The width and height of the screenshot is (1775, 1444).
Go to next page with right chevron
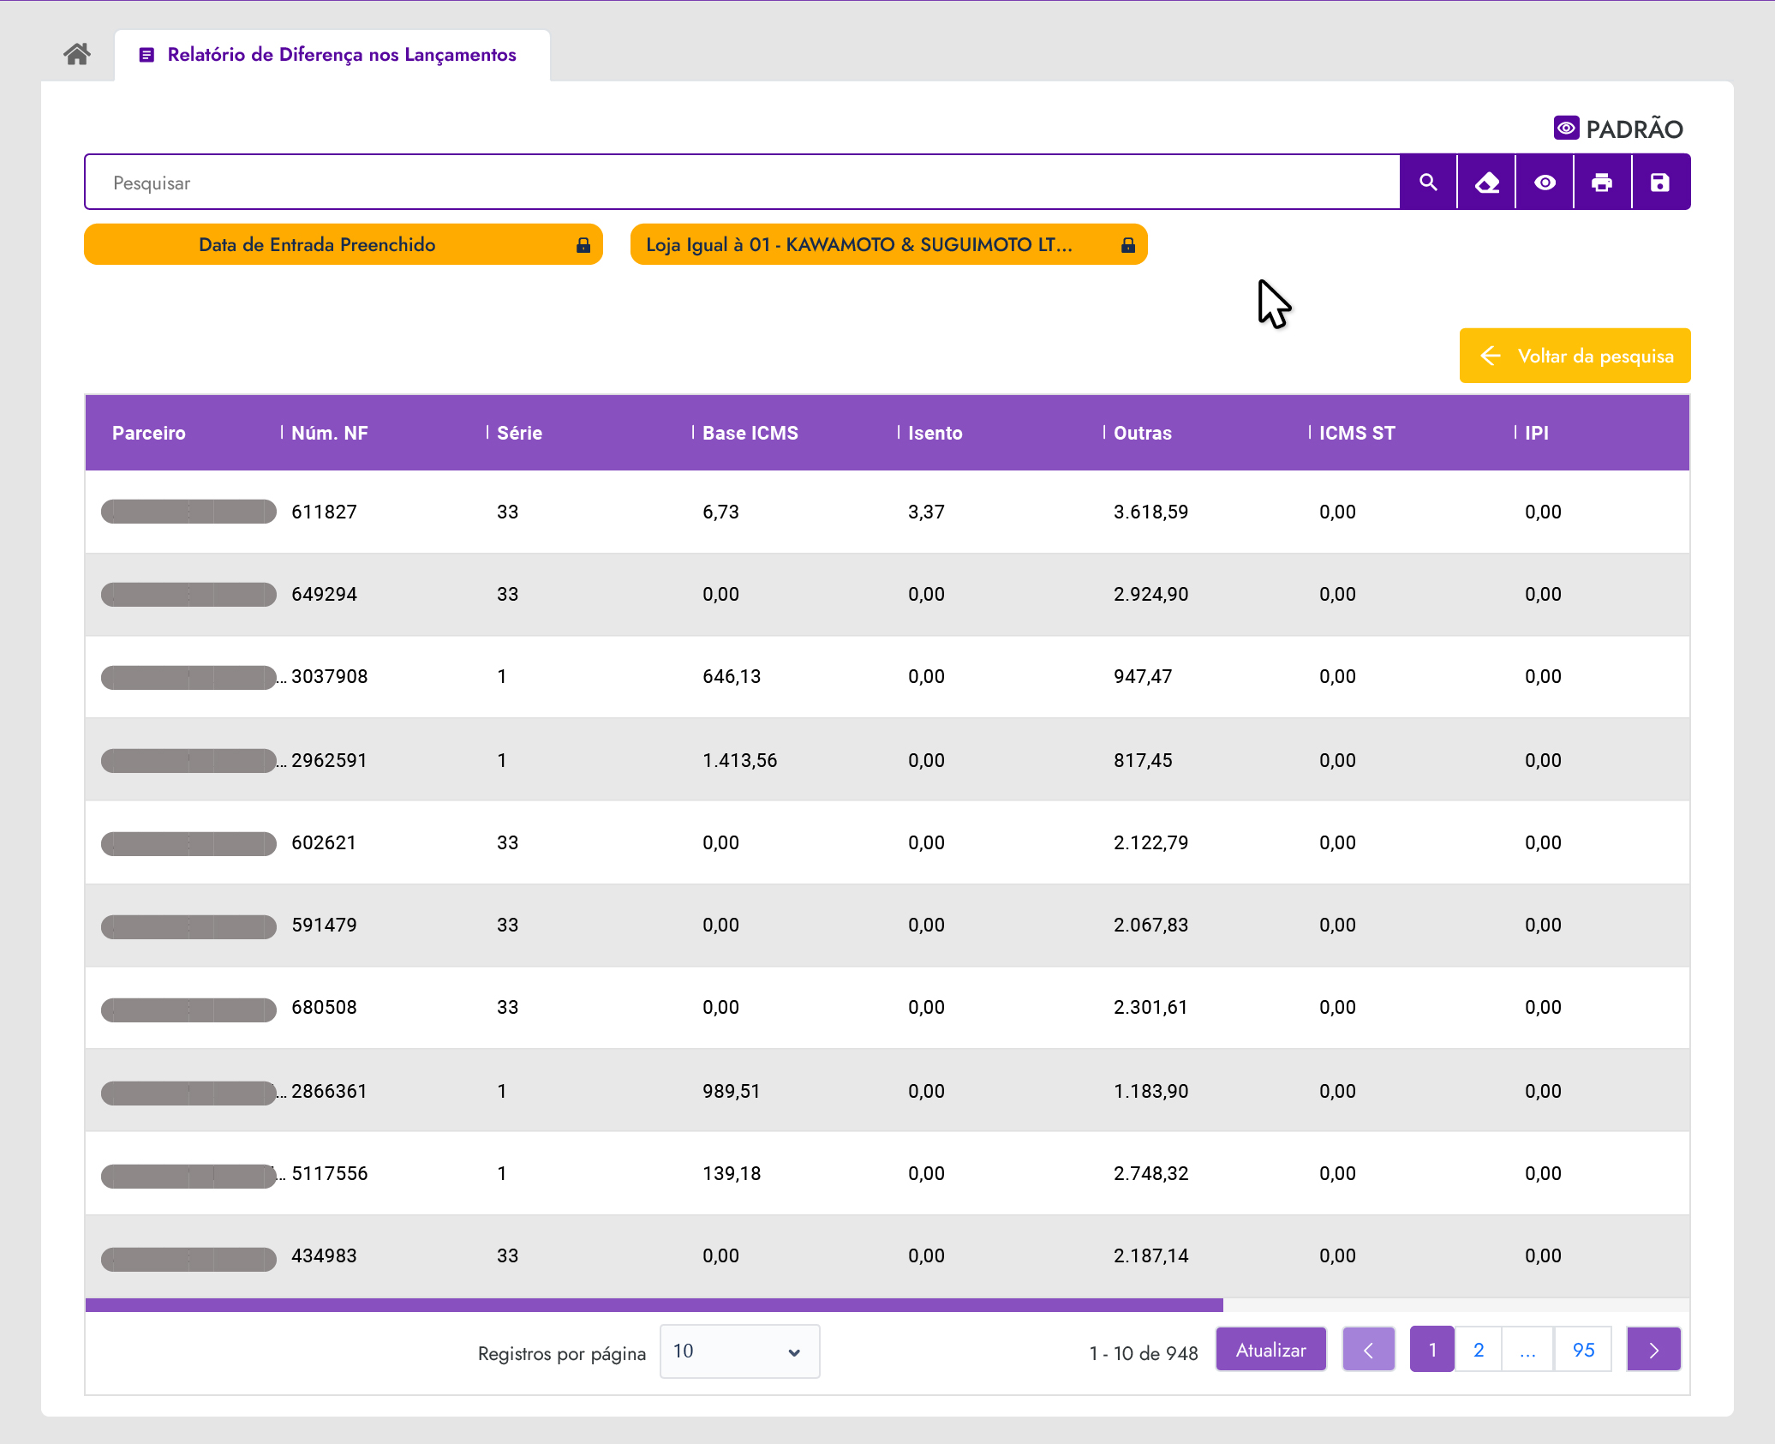click(x=1653, y=1351)
